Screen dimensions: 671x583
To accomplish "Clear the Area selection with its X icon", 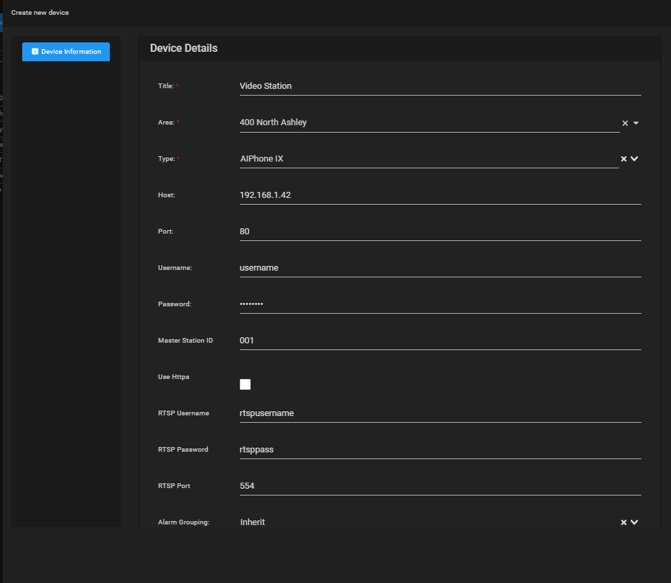I will [x=625, y=123].
